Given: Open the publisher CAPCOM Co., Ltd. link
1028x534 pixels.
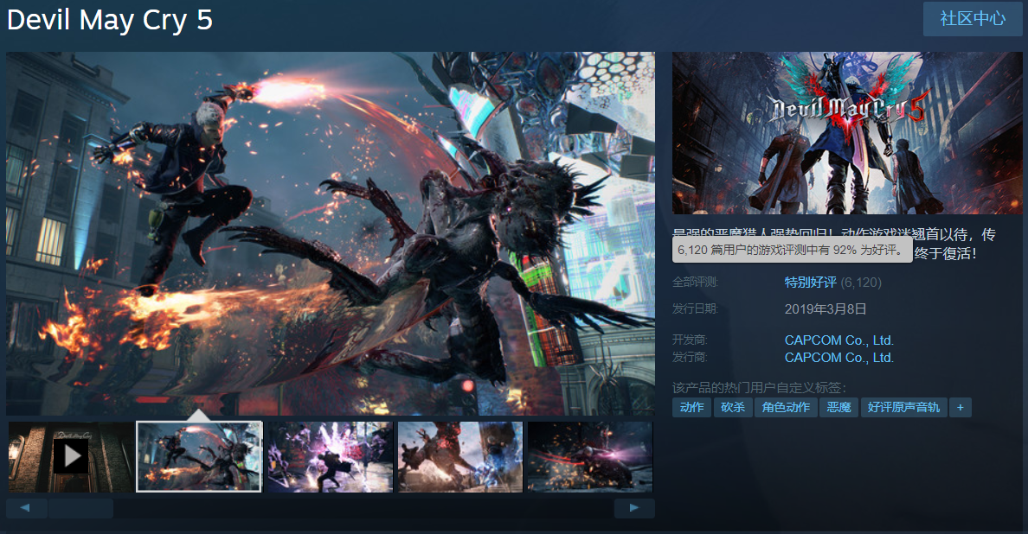Looking at the screenshot, I should (x=839, y=358).
